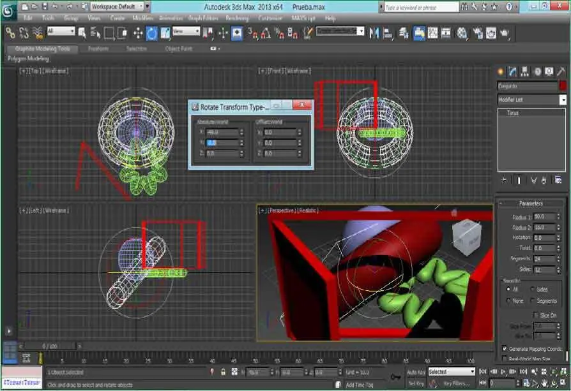Activate the Select and Move tool
This screenshot has width=571, height=391.
pos(138,33)
